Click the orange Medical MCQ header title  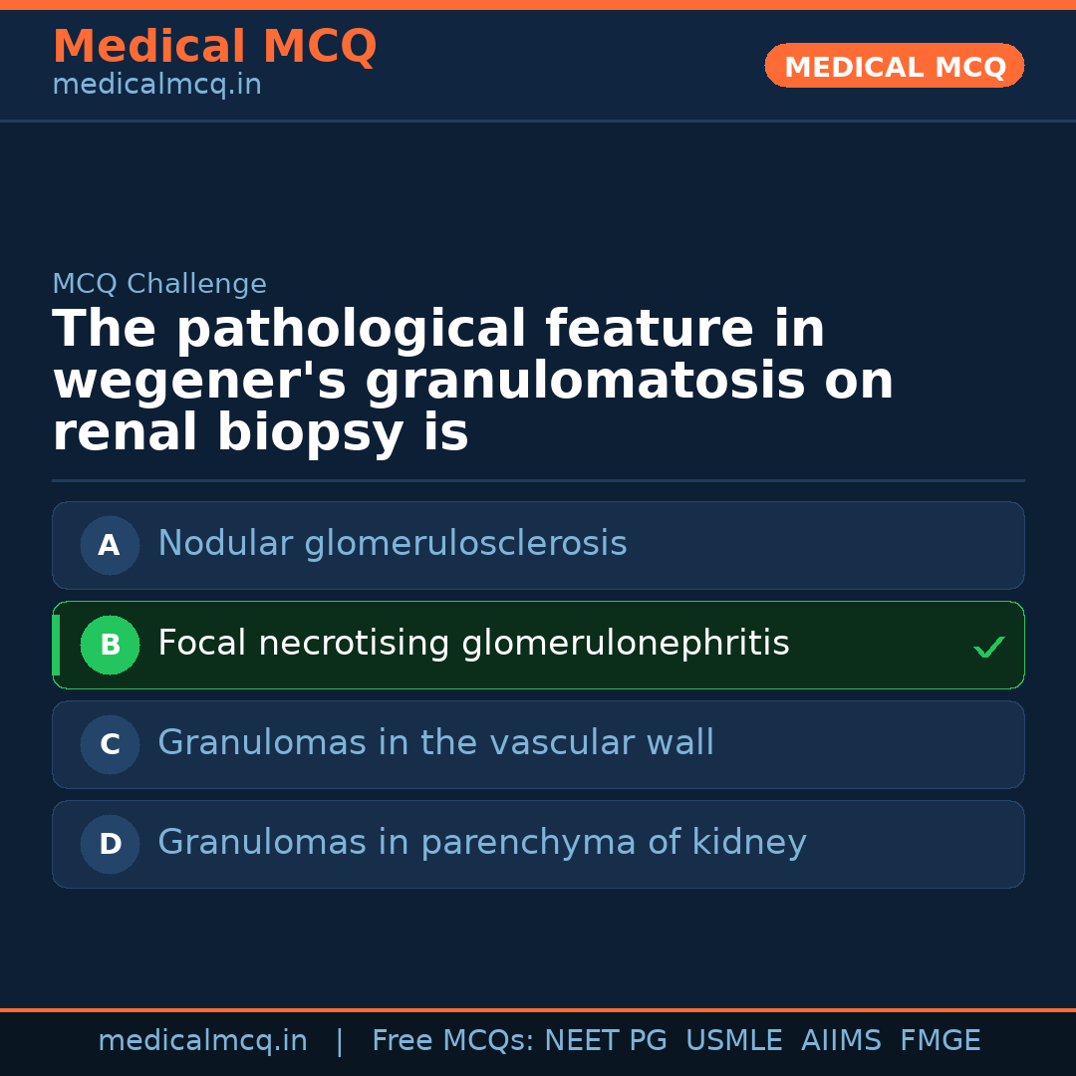click(x=214, y=47)
